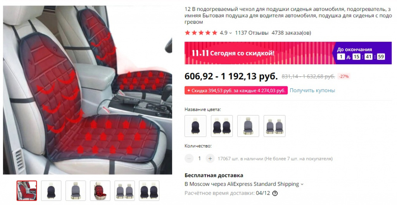The image size is (397, 205).
Task: Show third thumbnail with gray single cover
Action: pyautogui.click(x=76, y=191)
